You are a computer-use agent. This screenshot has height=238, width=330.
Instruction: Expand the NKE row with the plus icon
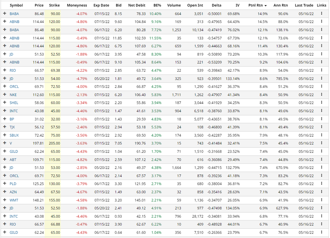[5, 94]
